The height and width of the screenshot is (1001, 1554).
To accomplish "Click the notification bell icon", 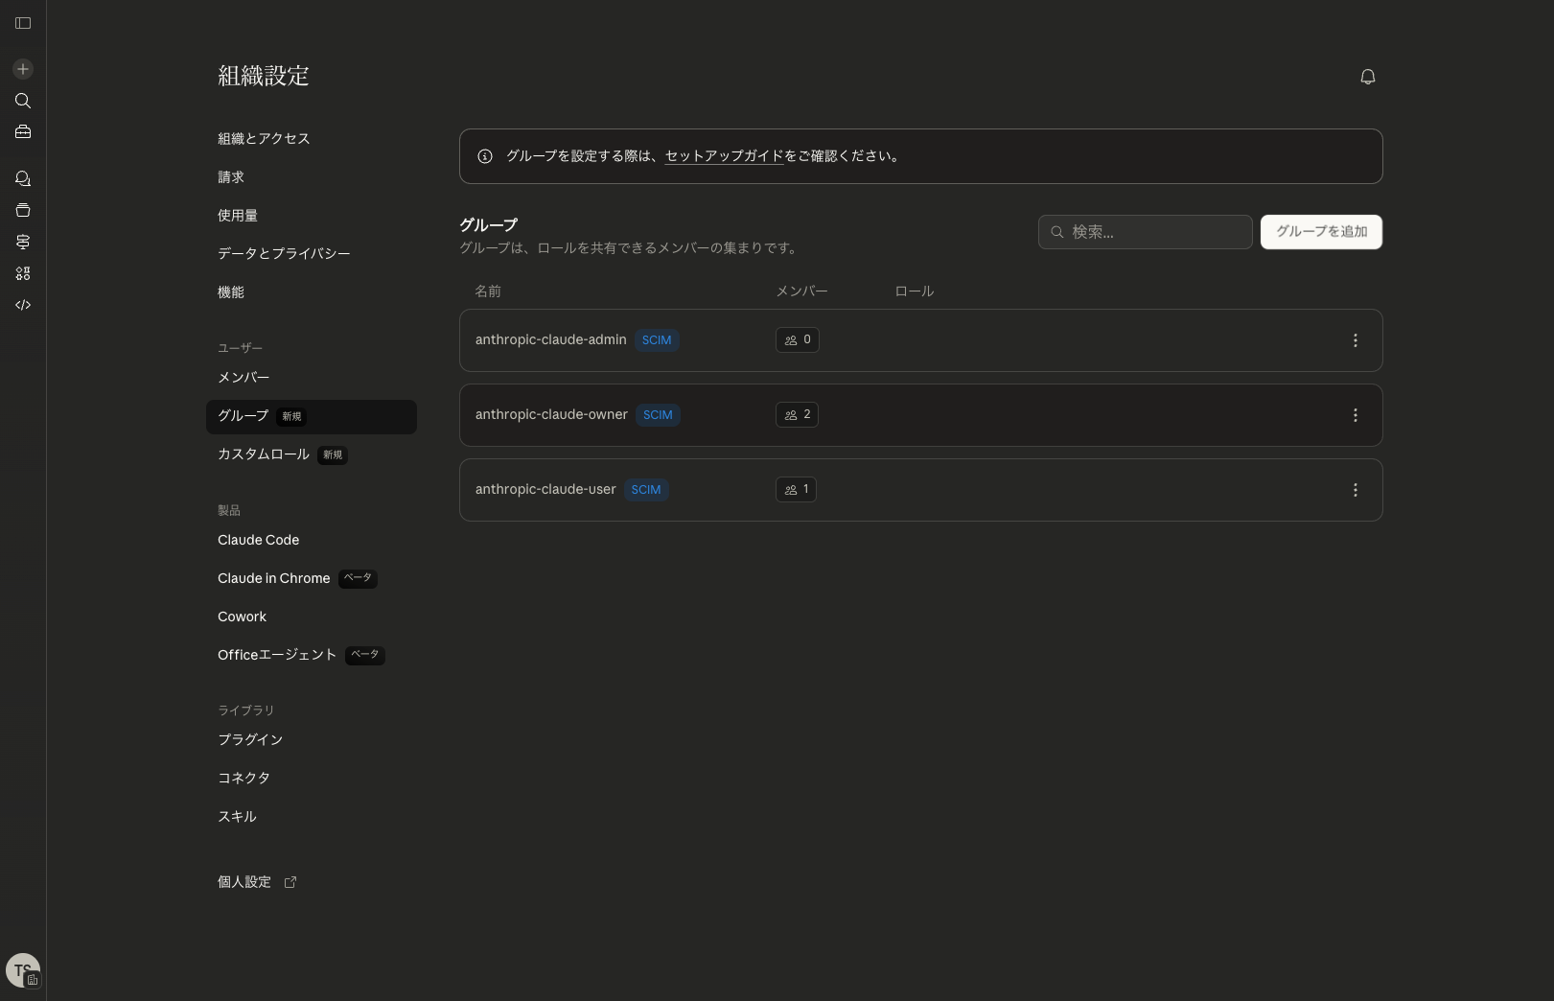I will click(1368, 77).
